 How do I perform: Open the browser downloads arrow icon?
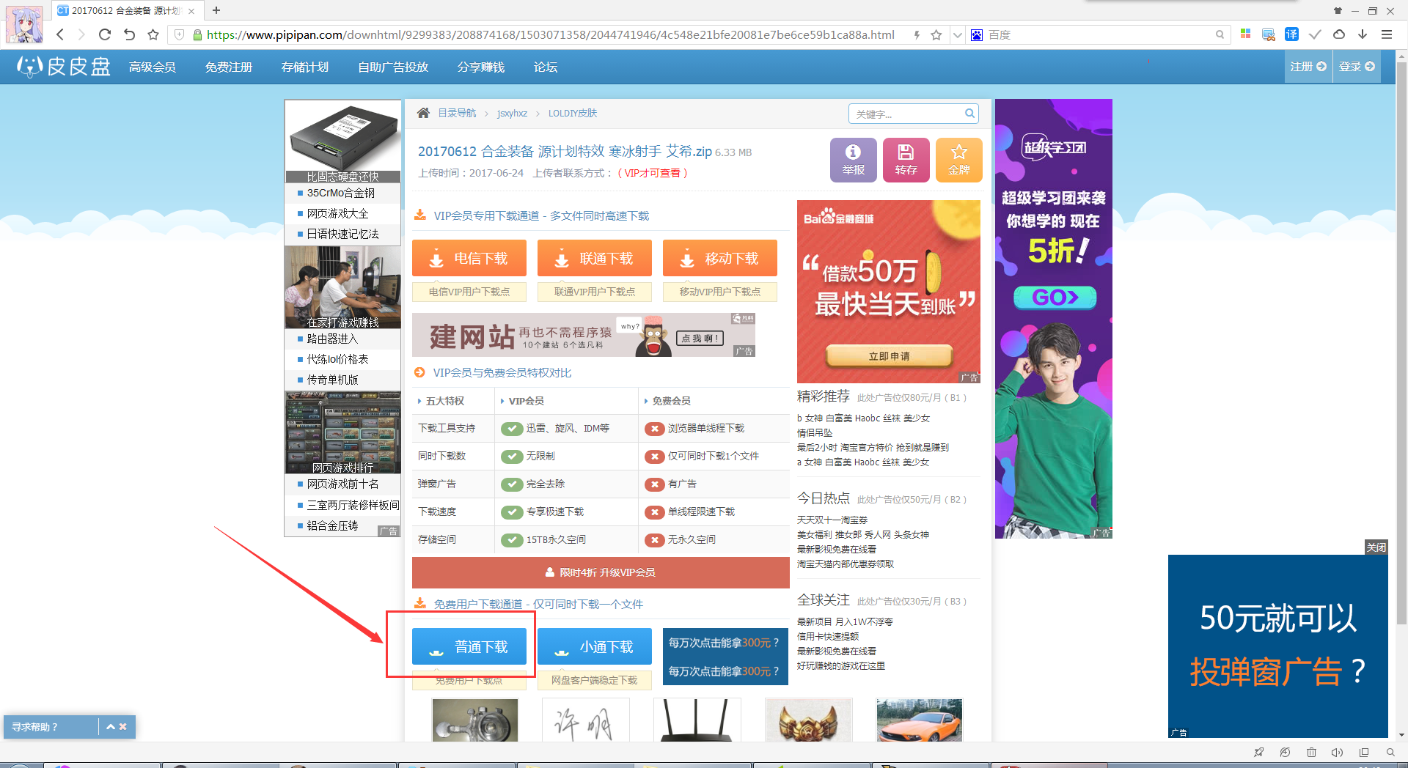click(1363, 34)
